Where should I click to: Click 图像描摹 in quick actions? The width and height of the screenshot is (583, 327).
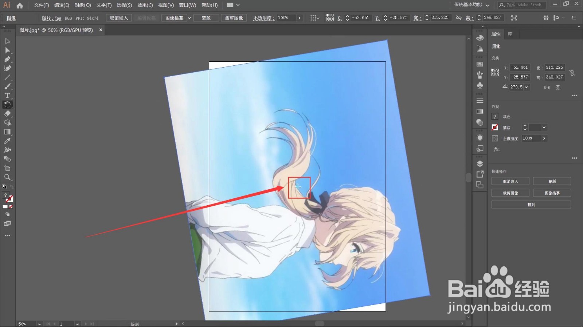(x=552, y=193)
